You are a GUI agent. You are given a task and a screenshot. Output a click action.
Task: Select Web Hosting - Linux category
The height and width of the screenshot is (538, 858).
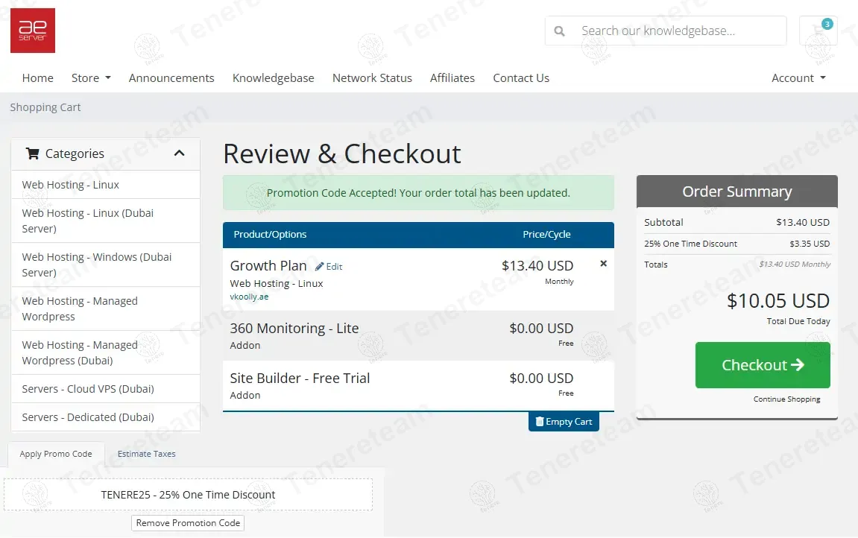pos(71,185)
